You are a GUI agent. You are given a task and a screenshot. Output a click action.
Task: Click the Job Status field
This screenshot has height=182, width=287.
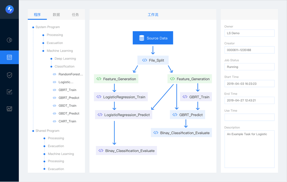coord(249,67)
